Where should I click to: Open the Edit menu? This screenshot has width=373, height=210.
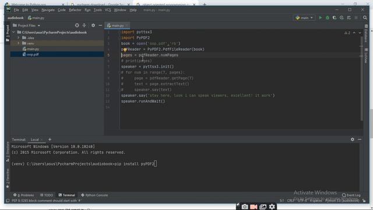pyautogui.click(x=25, y=10)
